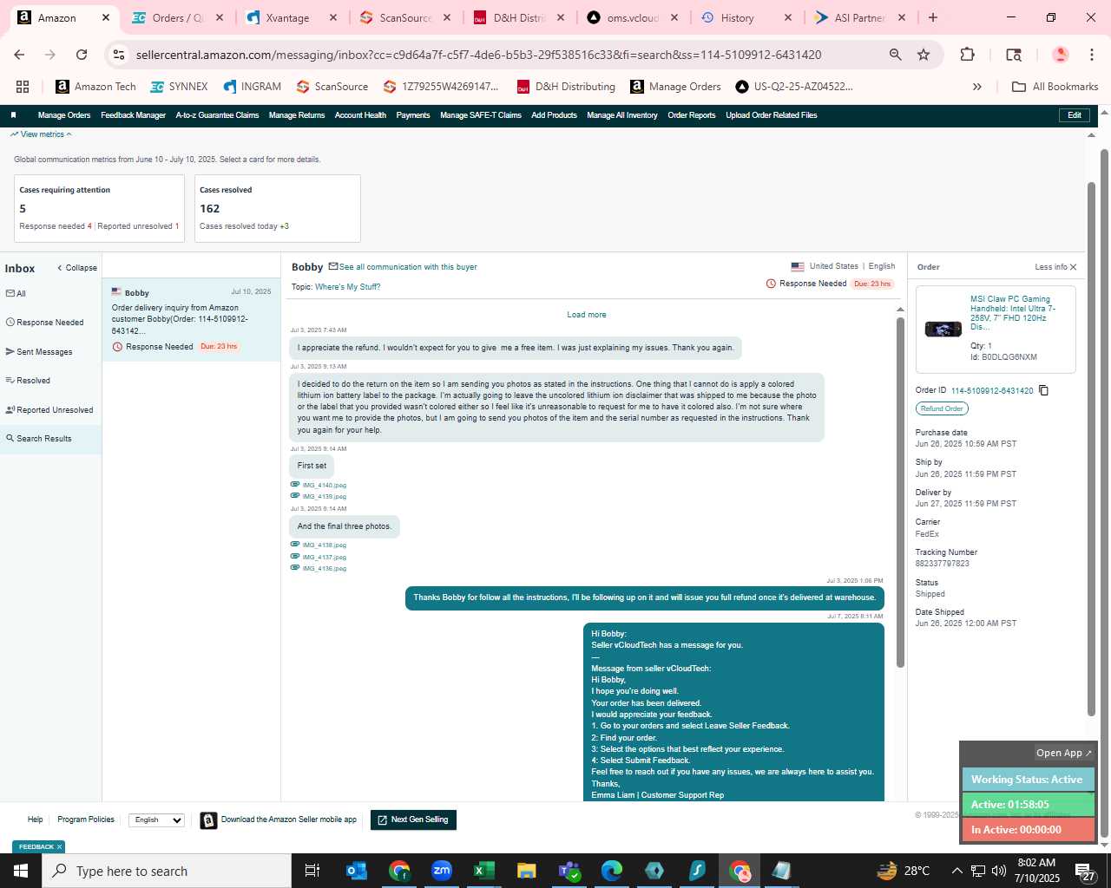Copy the Order ID with copy icon

click(1044, 390)
